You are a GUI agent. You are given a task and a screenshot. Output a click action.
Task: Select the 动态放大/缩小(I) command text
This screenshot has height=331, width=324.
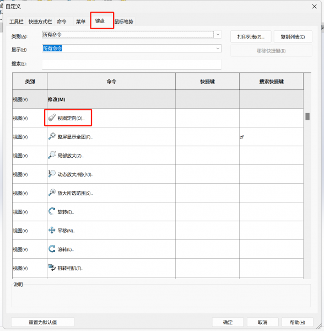[75, 174]
